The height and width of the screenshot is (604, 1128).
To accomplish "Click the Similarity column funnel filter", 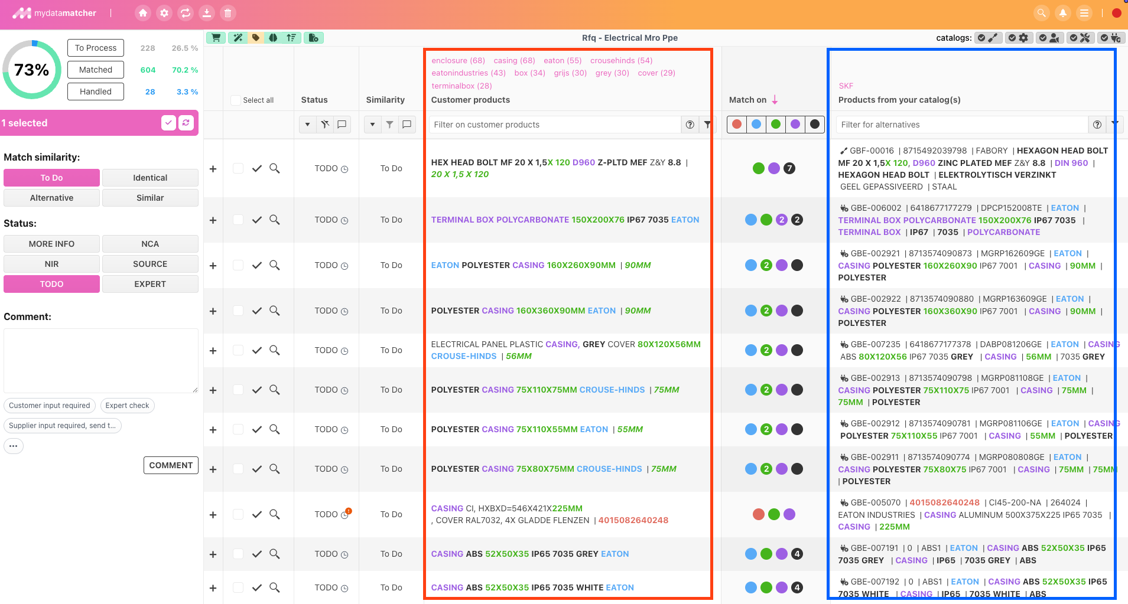I will [x=390, y=125].
